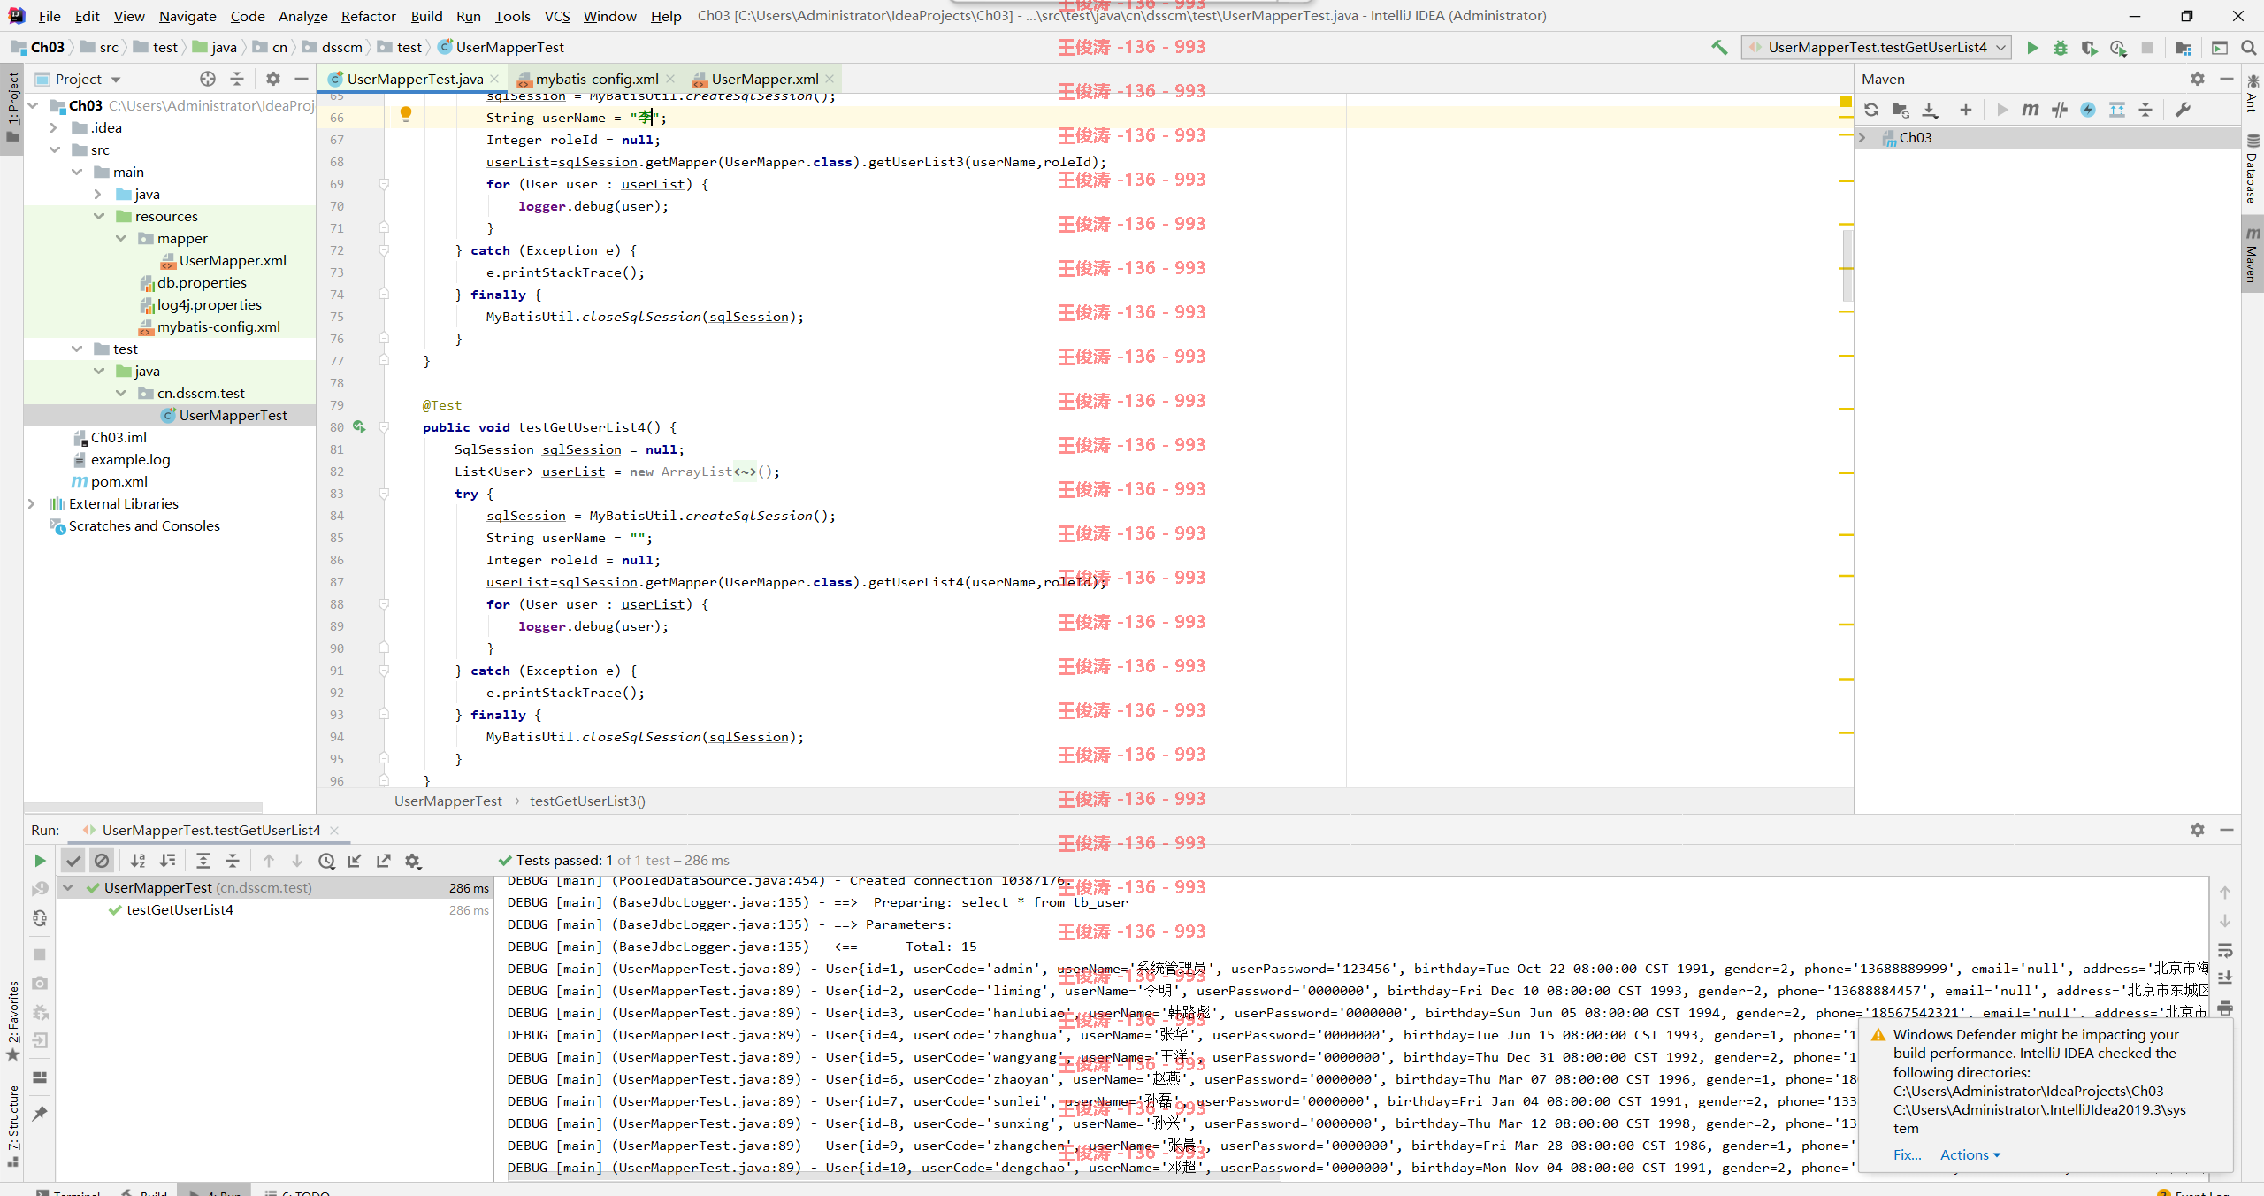Open the Refactor menu
The height and width of the screenshot is (1196, 2264).
(x=368, y=16)
